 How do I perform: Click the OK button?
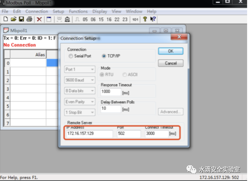coord(171,51)
